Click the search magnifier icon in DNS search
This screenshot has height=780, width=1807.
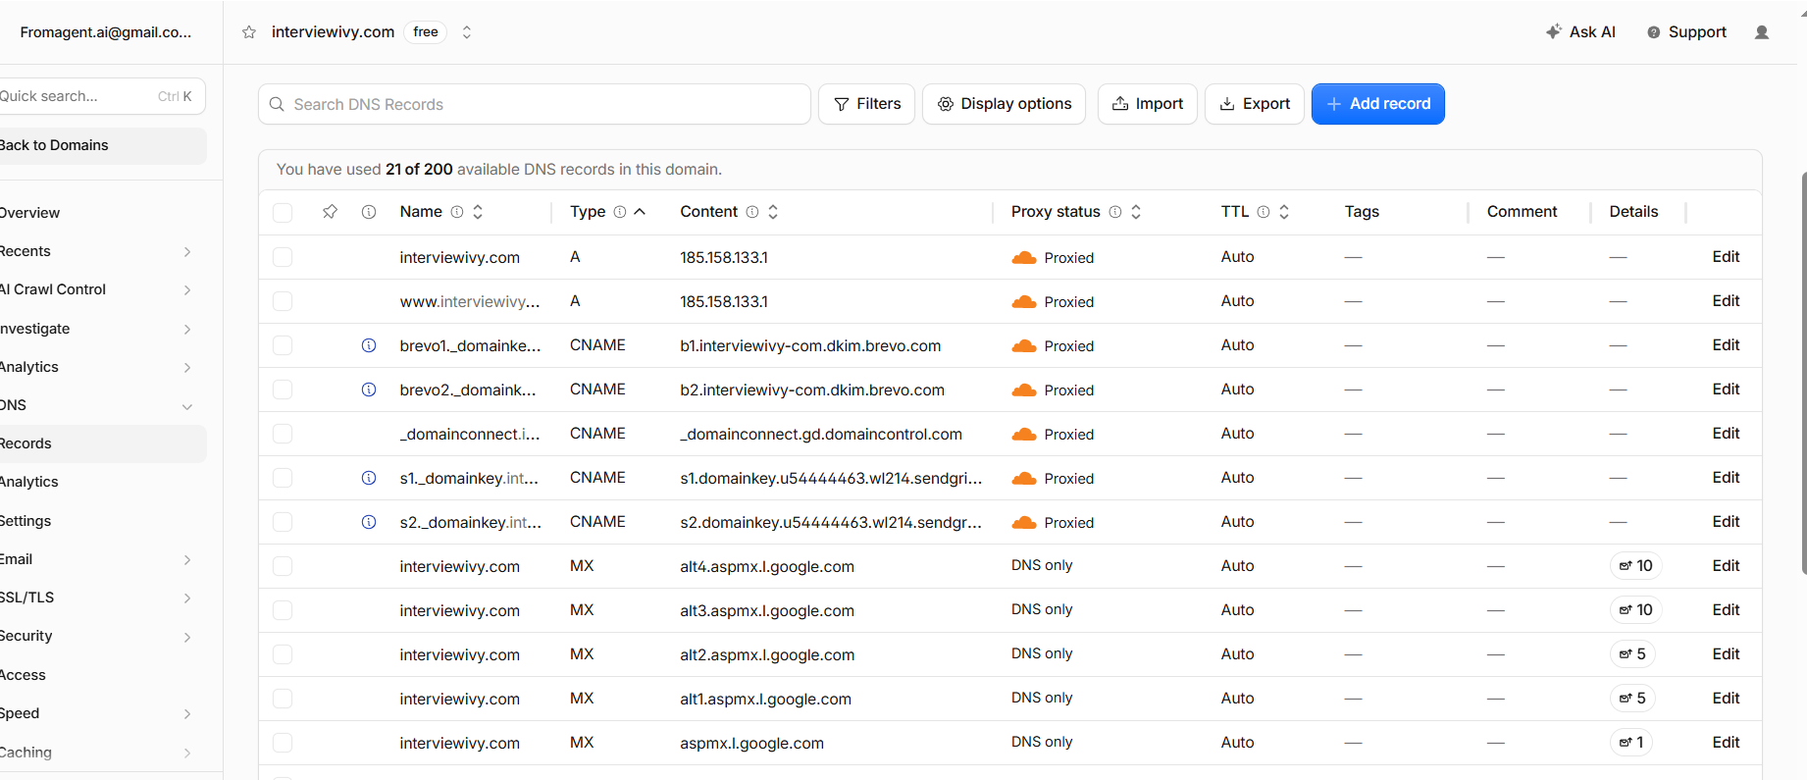click(x=277, y=104)
